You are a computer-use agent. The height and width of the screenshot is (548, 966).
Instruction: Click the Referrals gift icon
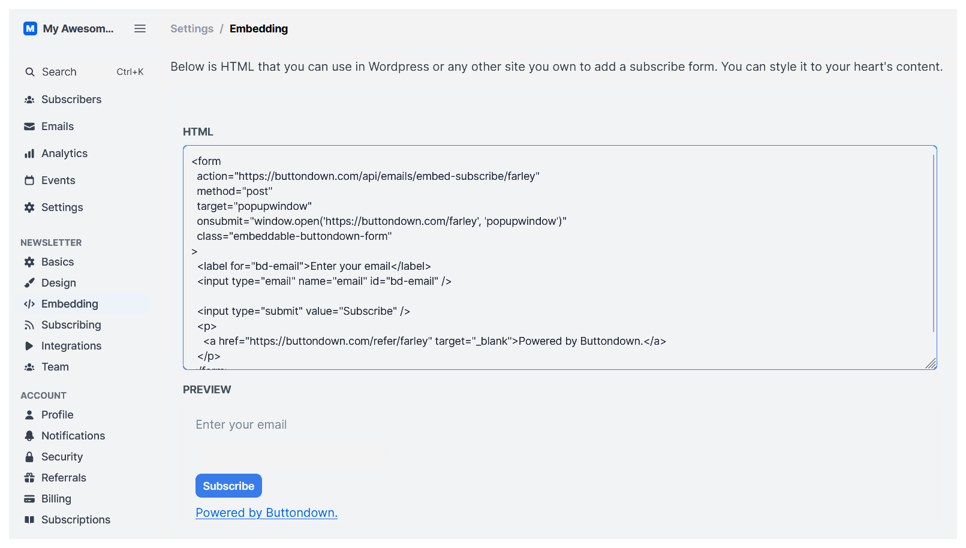[29, 478]
